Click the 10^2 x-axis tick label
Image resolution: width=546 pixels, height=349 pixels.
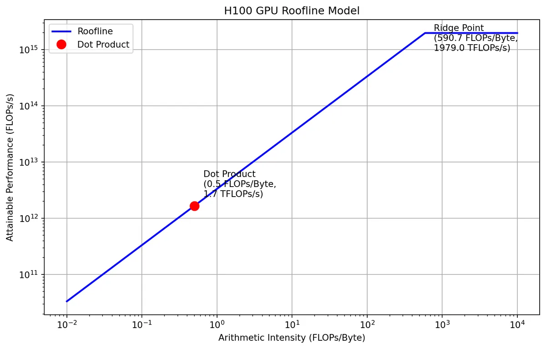click(367, 324)
